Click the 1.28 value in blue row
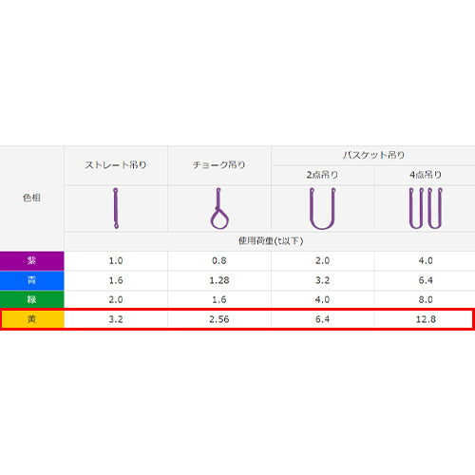Screen dimensions: 475x475 [x=219, y=280]
